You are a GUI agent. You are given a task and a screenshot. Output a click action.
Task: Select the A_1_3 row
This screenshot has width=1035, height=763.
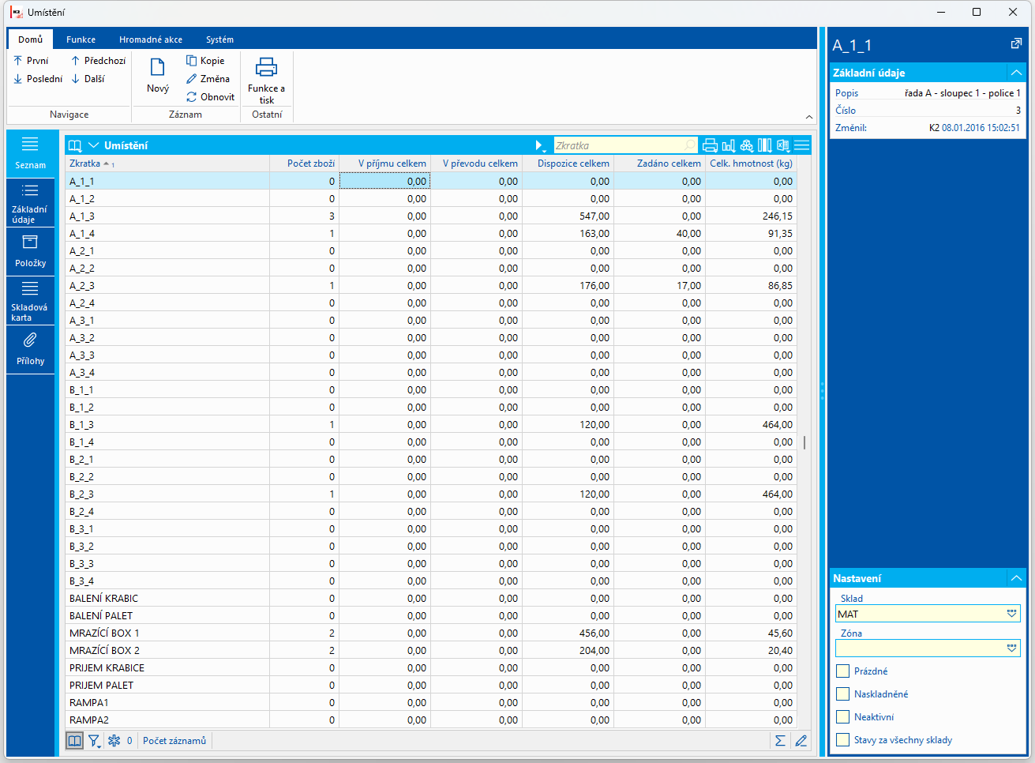(431, 216)
